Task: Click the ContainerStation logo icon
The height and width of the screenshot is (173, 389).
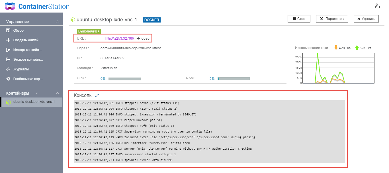Action: click(x=10, y=6)
